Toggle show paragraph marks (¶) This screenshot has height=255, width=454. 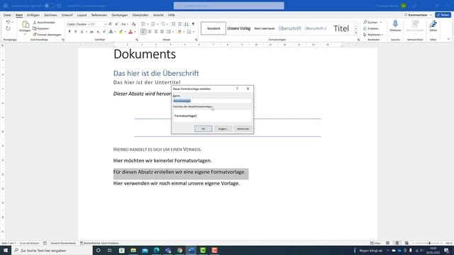(194, 24)
